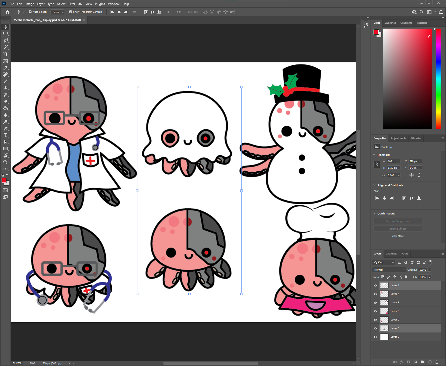Select the Blur tool

tap(5, 115)
